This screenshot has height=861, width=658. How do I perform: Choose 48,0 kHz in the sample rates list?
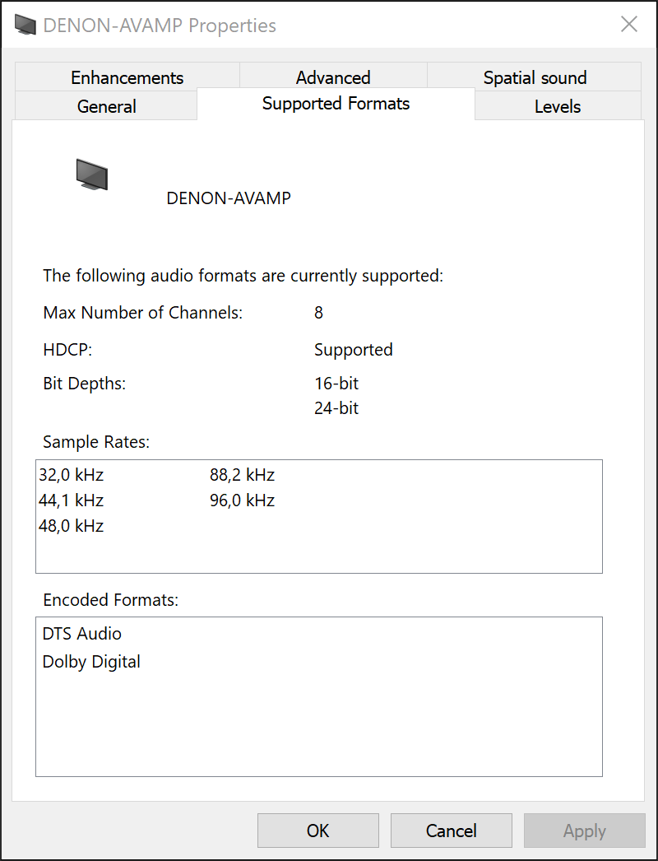[72, 526]
